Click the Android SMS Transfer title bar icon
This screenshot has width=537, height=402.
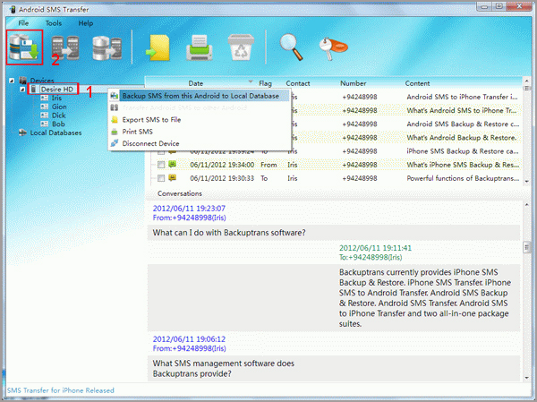pos(13,9)
